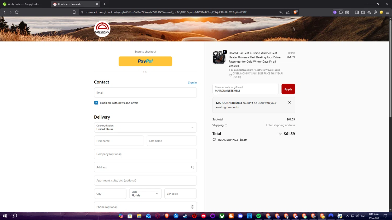This screenshot has height=220, width=392.
Task: Show hidden system tray icons
Action: pyautogui.click(x=347, y=216)
